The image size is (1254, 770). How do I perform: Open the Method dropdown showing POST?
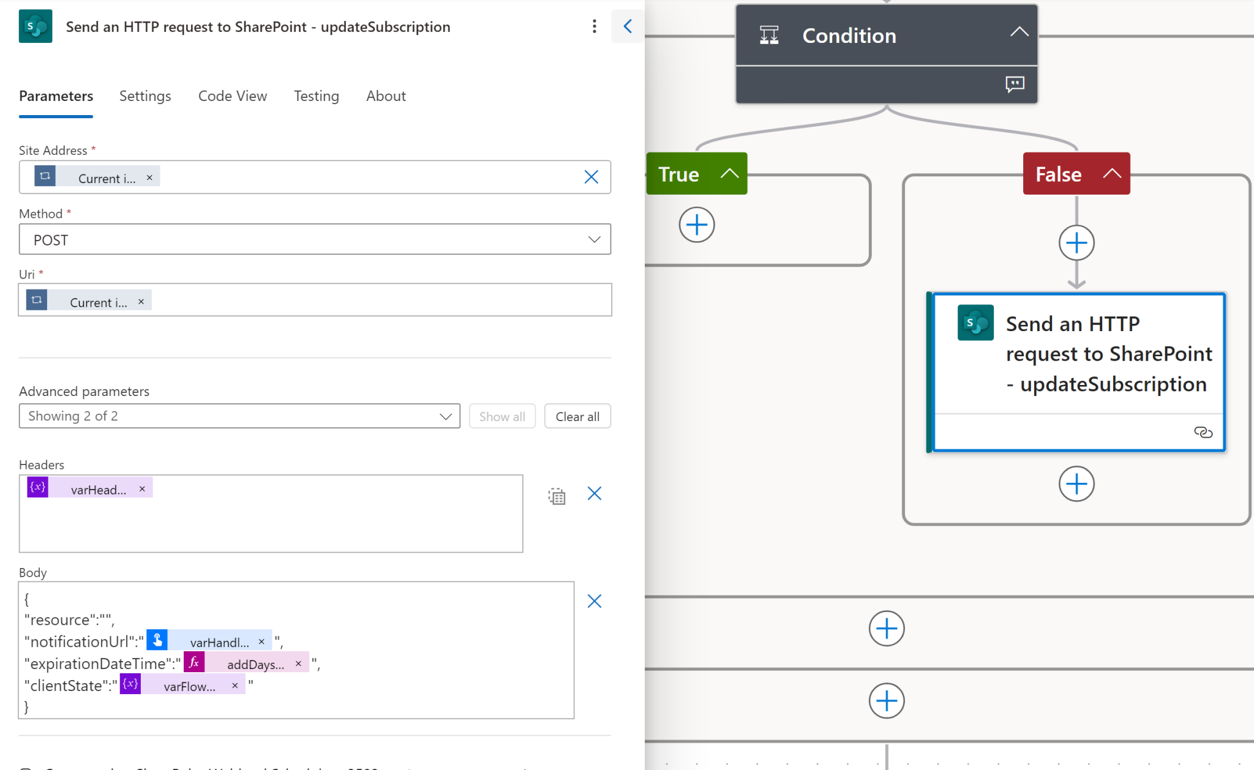point(593,239)
